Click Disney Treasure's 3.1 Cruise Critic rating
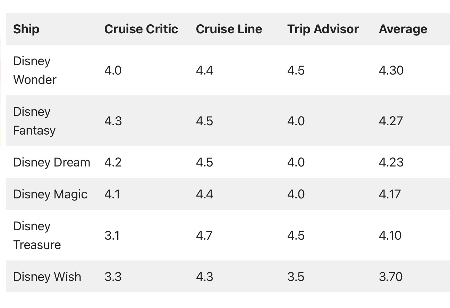 112,236
